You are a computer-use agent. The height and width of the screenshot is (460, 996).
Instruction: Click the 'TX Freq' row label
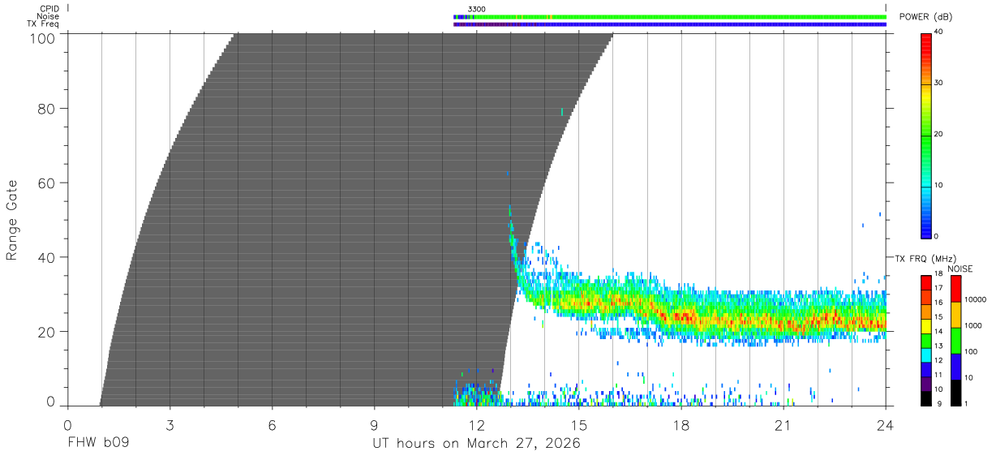(43, 24)
